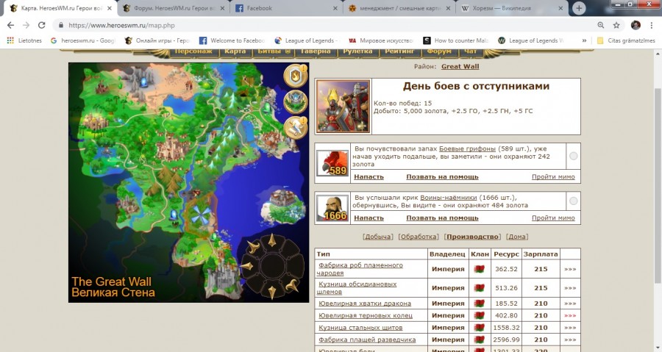Image resolution: width=662 pixels, height=352 pixels.
Task: Close the Facebook browser tab
Action: [x=335, y=8]
